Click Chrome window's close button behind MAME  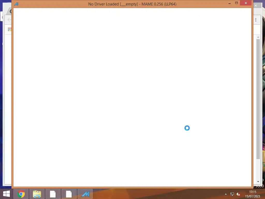coord(256,6)
